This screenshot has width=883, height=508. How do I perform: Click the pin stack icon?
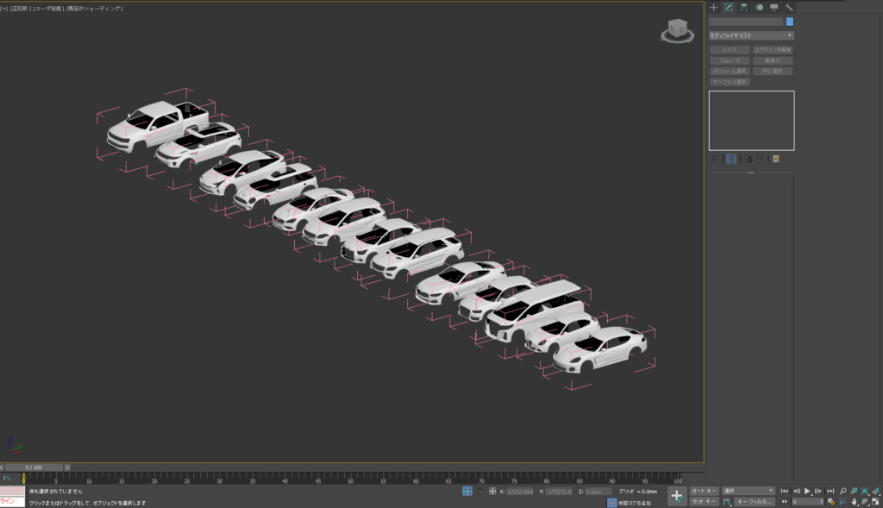click(714, 159)
